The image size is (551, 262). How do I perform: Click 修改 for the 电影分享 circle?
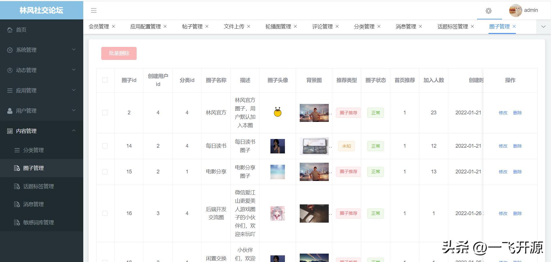click(x=503, y=171)
